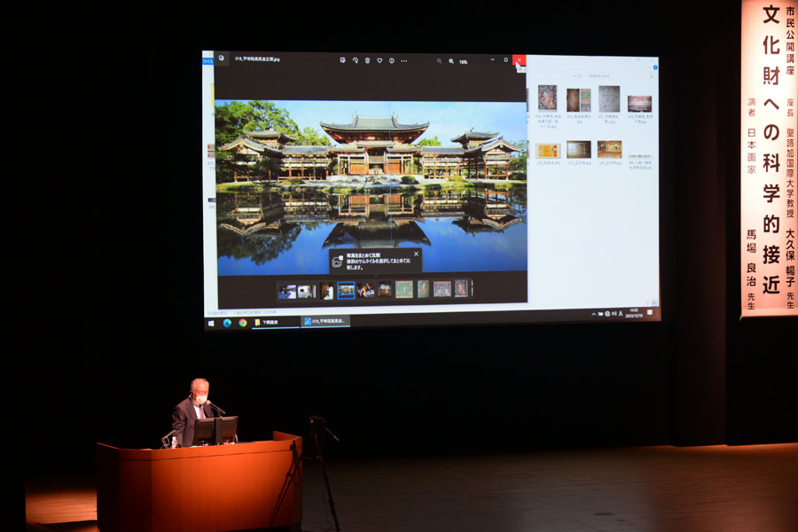The width and height of the screenshot is (798, 532).
Task: Click the blue help icon in File Explorer
Action: [655, 67]
